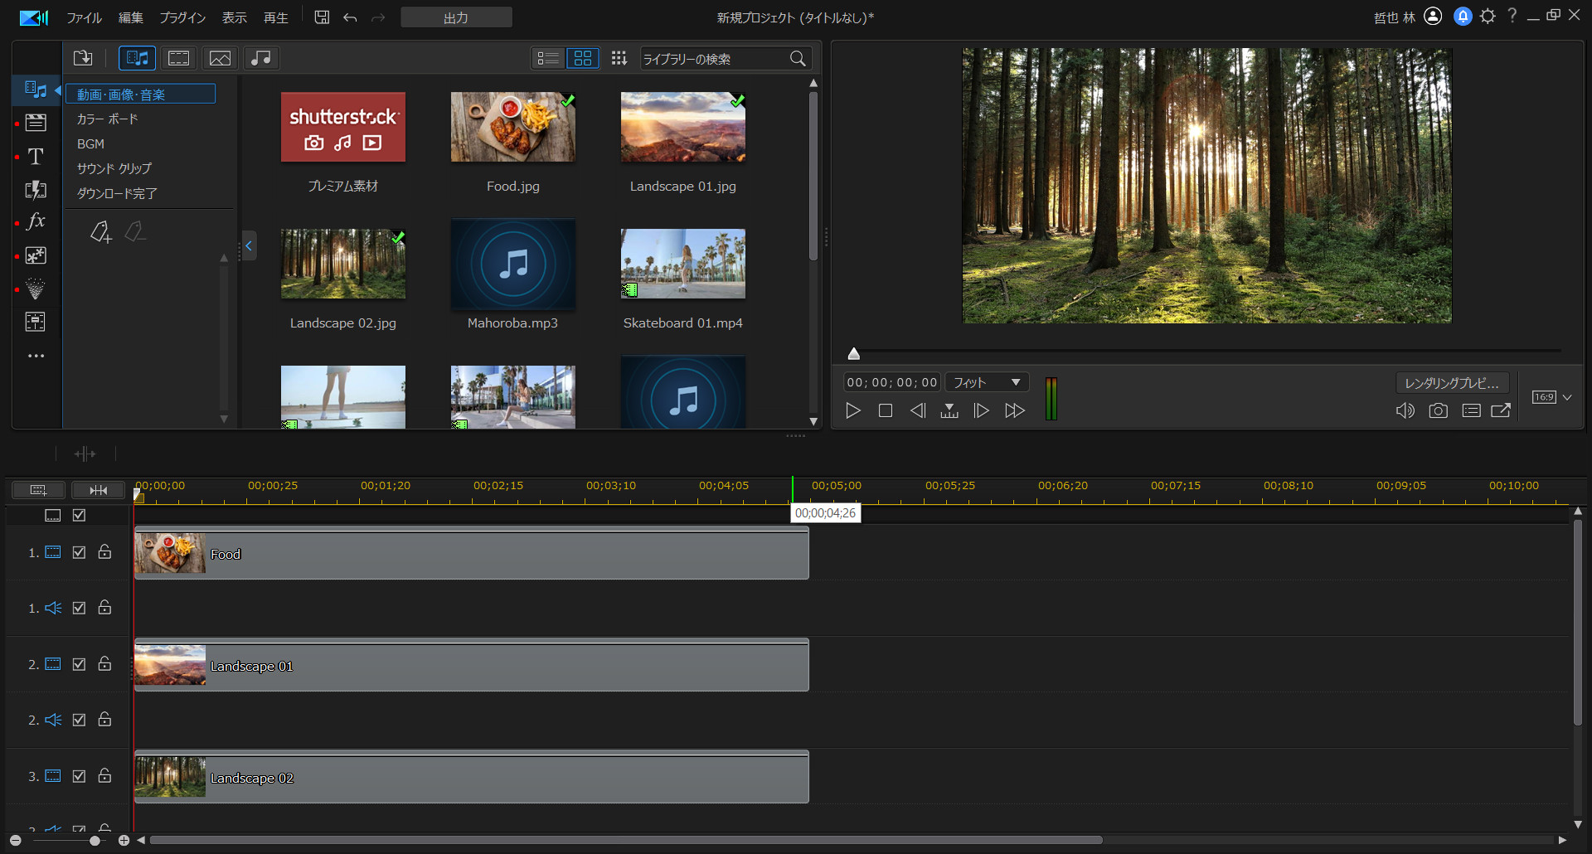Open the Title Room (T) icon
This screenshot has width=1592, height=854.
pos(36,156)
